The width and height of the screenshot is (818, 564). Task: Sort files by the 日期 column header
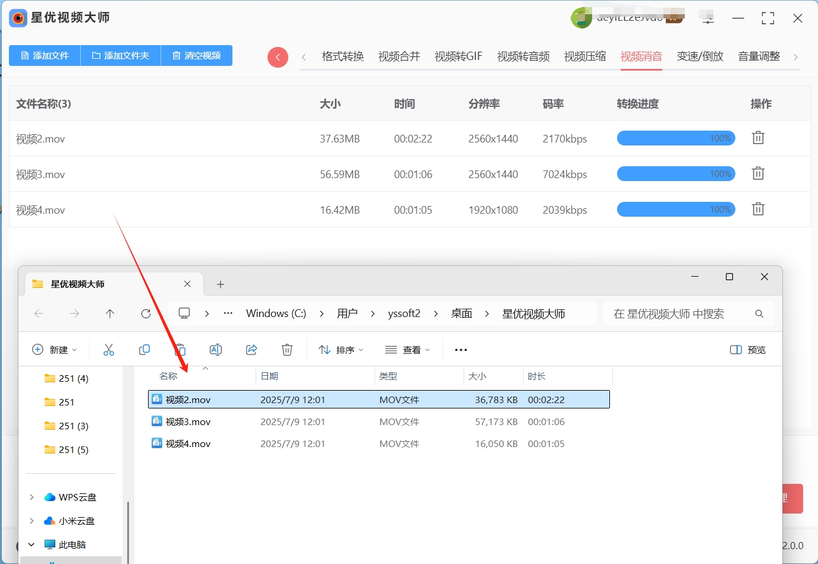pyautogui.click(x=269, y=376)
